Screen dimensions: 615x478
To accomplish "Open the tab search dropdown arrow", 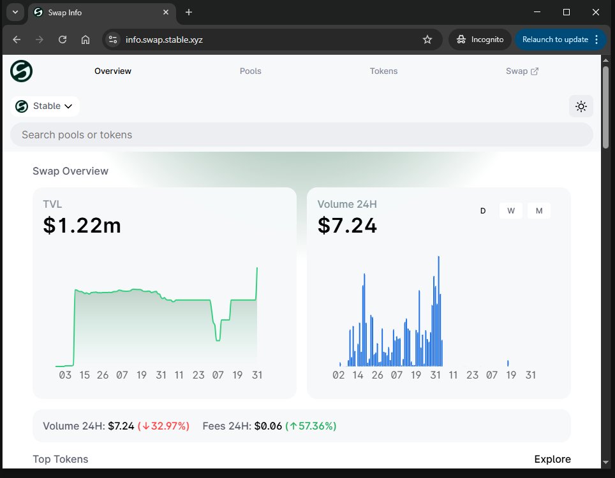I will click(x=15, y=12).
